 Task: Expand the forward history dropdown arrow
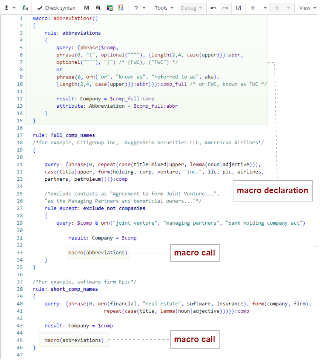(288, 8)
